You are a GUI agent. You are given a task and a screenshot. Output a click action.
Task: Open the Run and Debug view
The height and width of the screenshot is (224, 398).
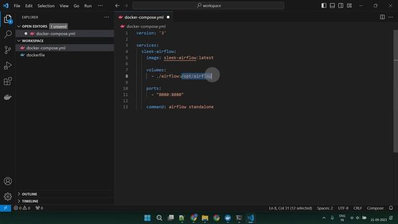(x=7, y=65)
